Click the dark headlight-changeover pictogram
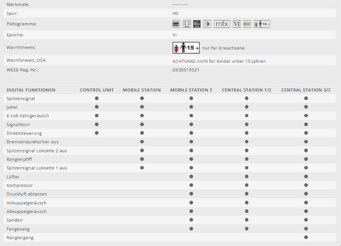341x246 pixels. (197, 24)
